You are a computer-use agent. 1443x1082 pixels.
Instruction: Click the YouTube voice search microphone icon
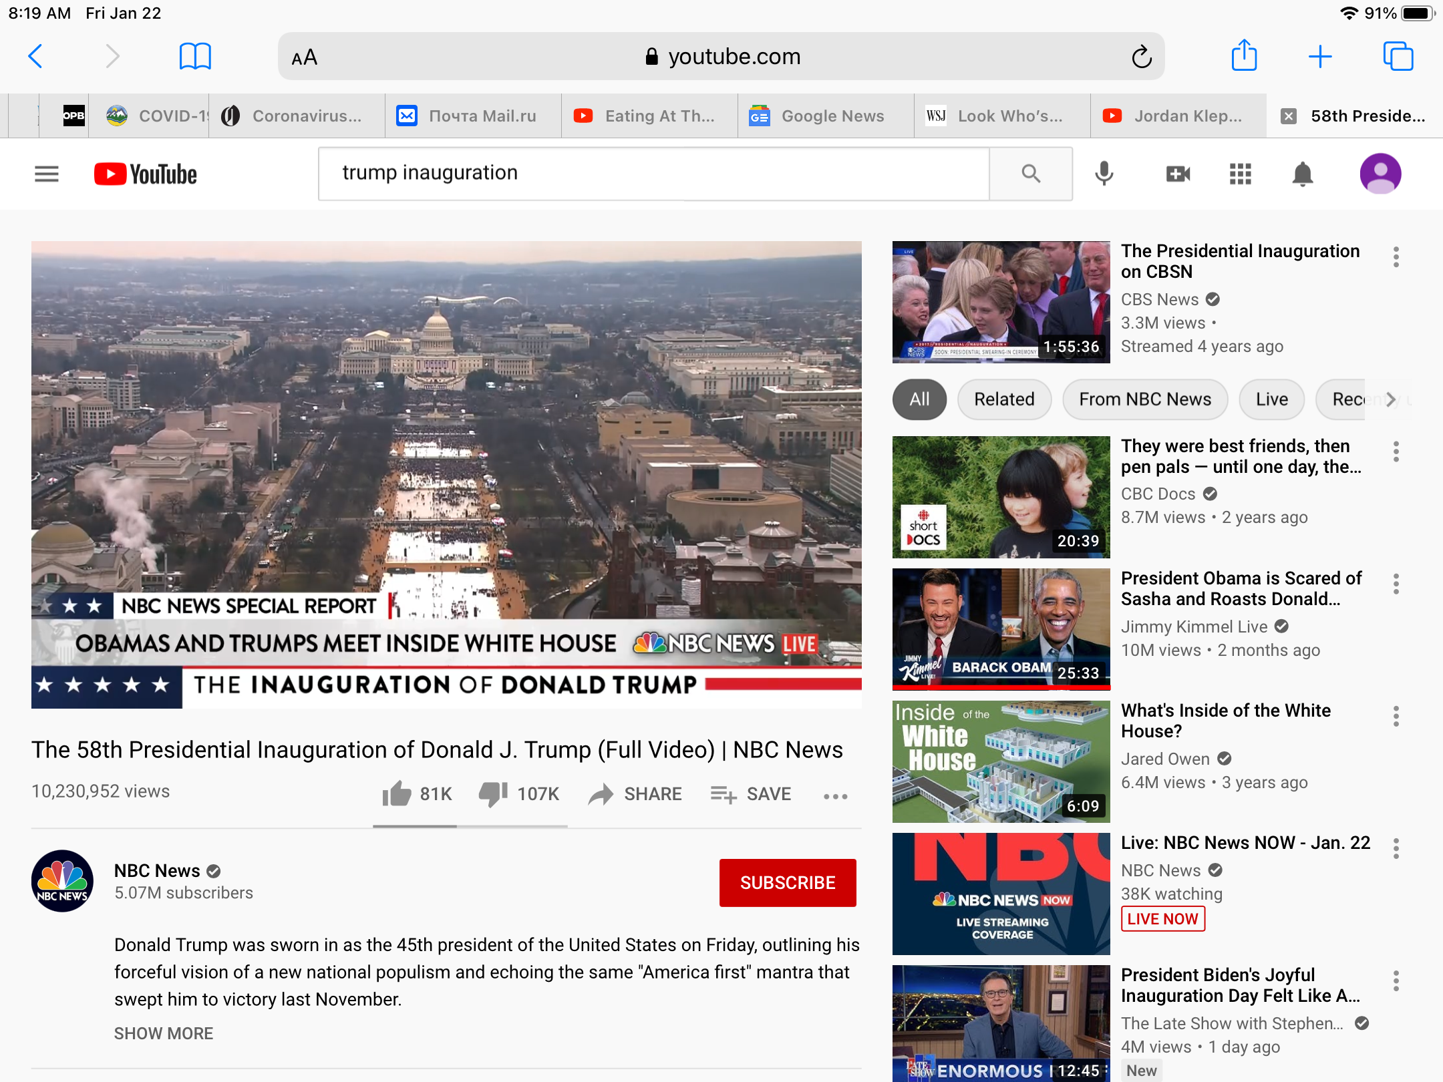pyautogui.click(x=1104, y=174)
